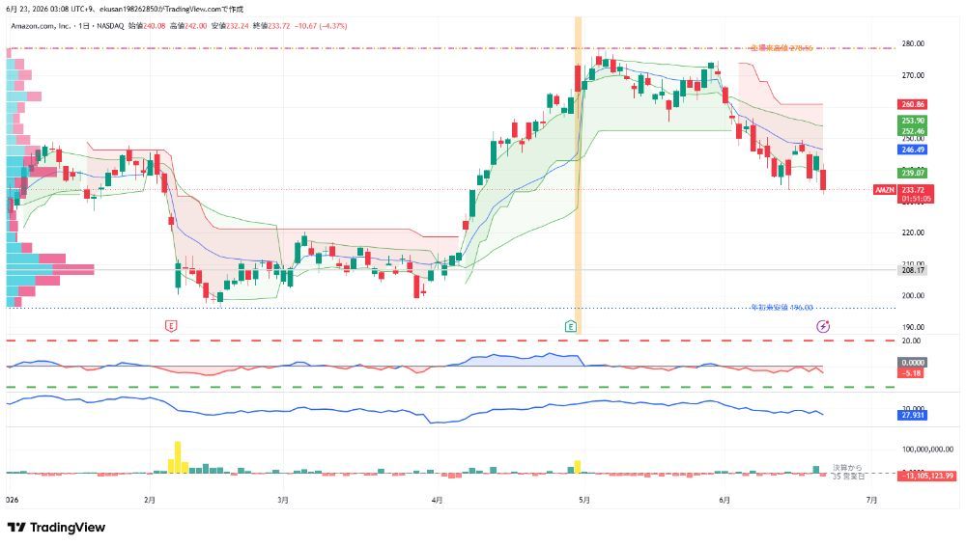Click the -13,105,123.99 volume label
Viewport: 966px width, 546px height.
tap(927, 476)
